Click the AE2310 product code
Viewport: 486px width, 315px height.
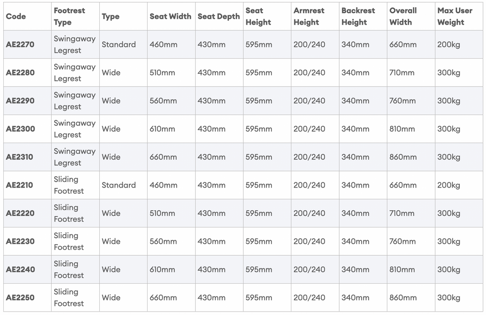[x=19, y=157]
